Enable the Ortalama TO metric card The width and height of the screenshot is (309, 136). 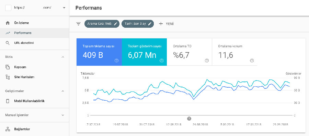tap(190, 52)
